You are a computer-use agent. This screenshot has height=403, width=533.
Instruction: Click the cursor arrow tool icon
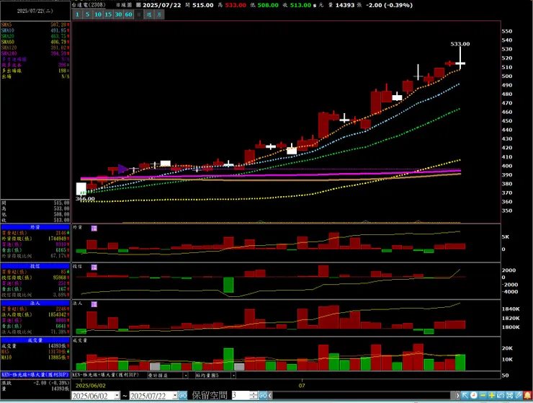point(465,396)
